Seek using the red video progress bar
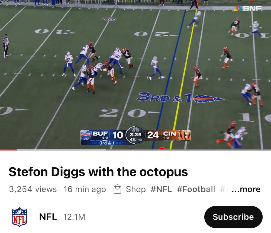This screenshot has width=271, height=233. coord(8,149)
